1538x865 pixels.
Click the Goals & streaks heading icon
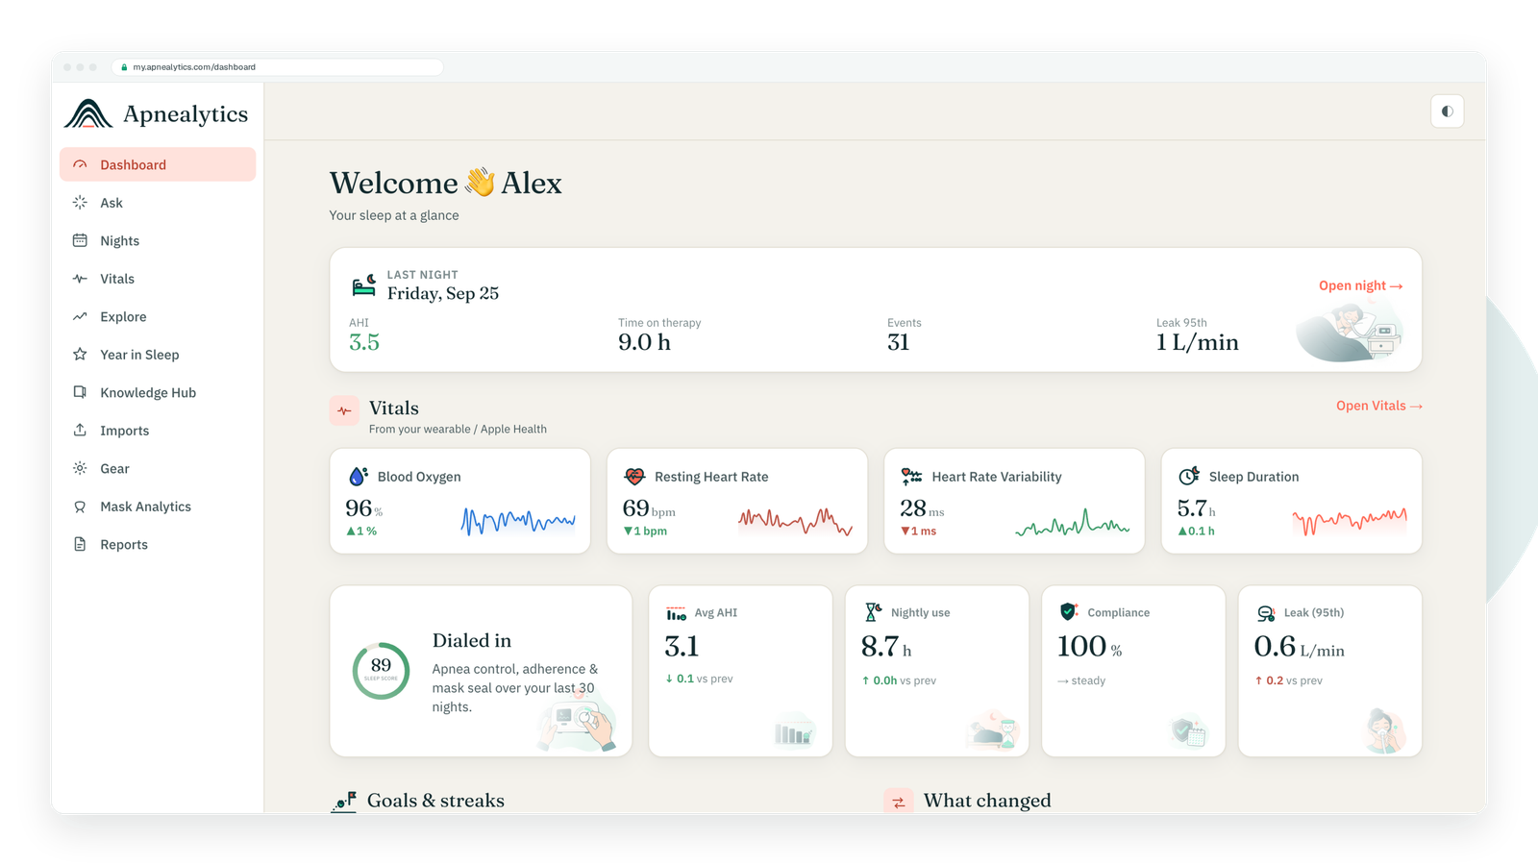344,801
